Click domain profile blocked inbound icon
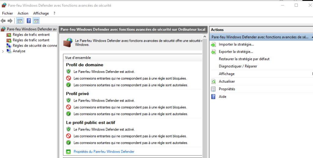The image size is (313, 158). coord(68,78)
